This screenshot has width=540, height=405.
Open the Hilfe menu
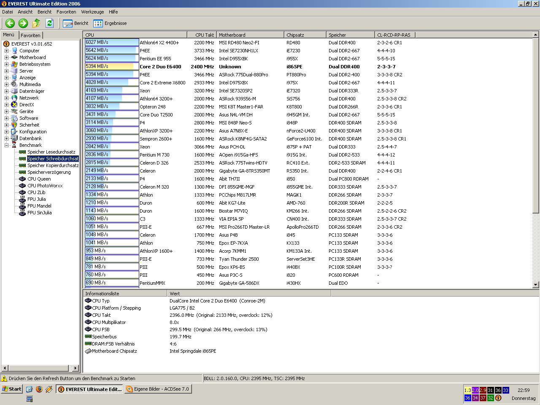tap(113, 12)
